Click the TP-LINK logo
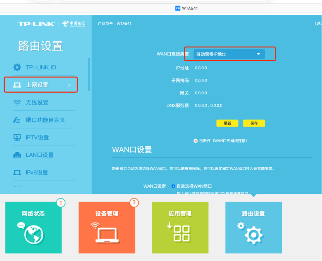Screen dimensions: 322x261 [x=36, y=24]
